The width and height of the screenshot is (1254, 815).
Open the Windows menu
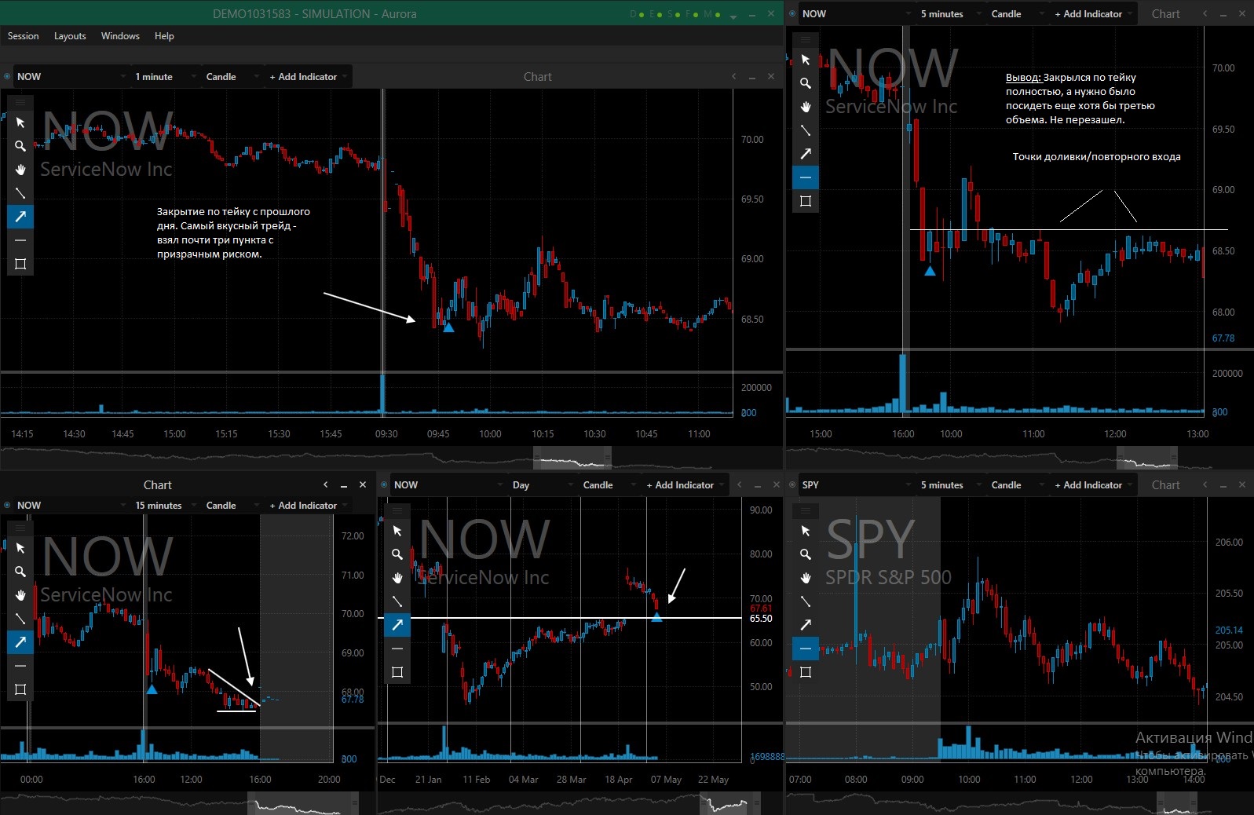(120, 36)
